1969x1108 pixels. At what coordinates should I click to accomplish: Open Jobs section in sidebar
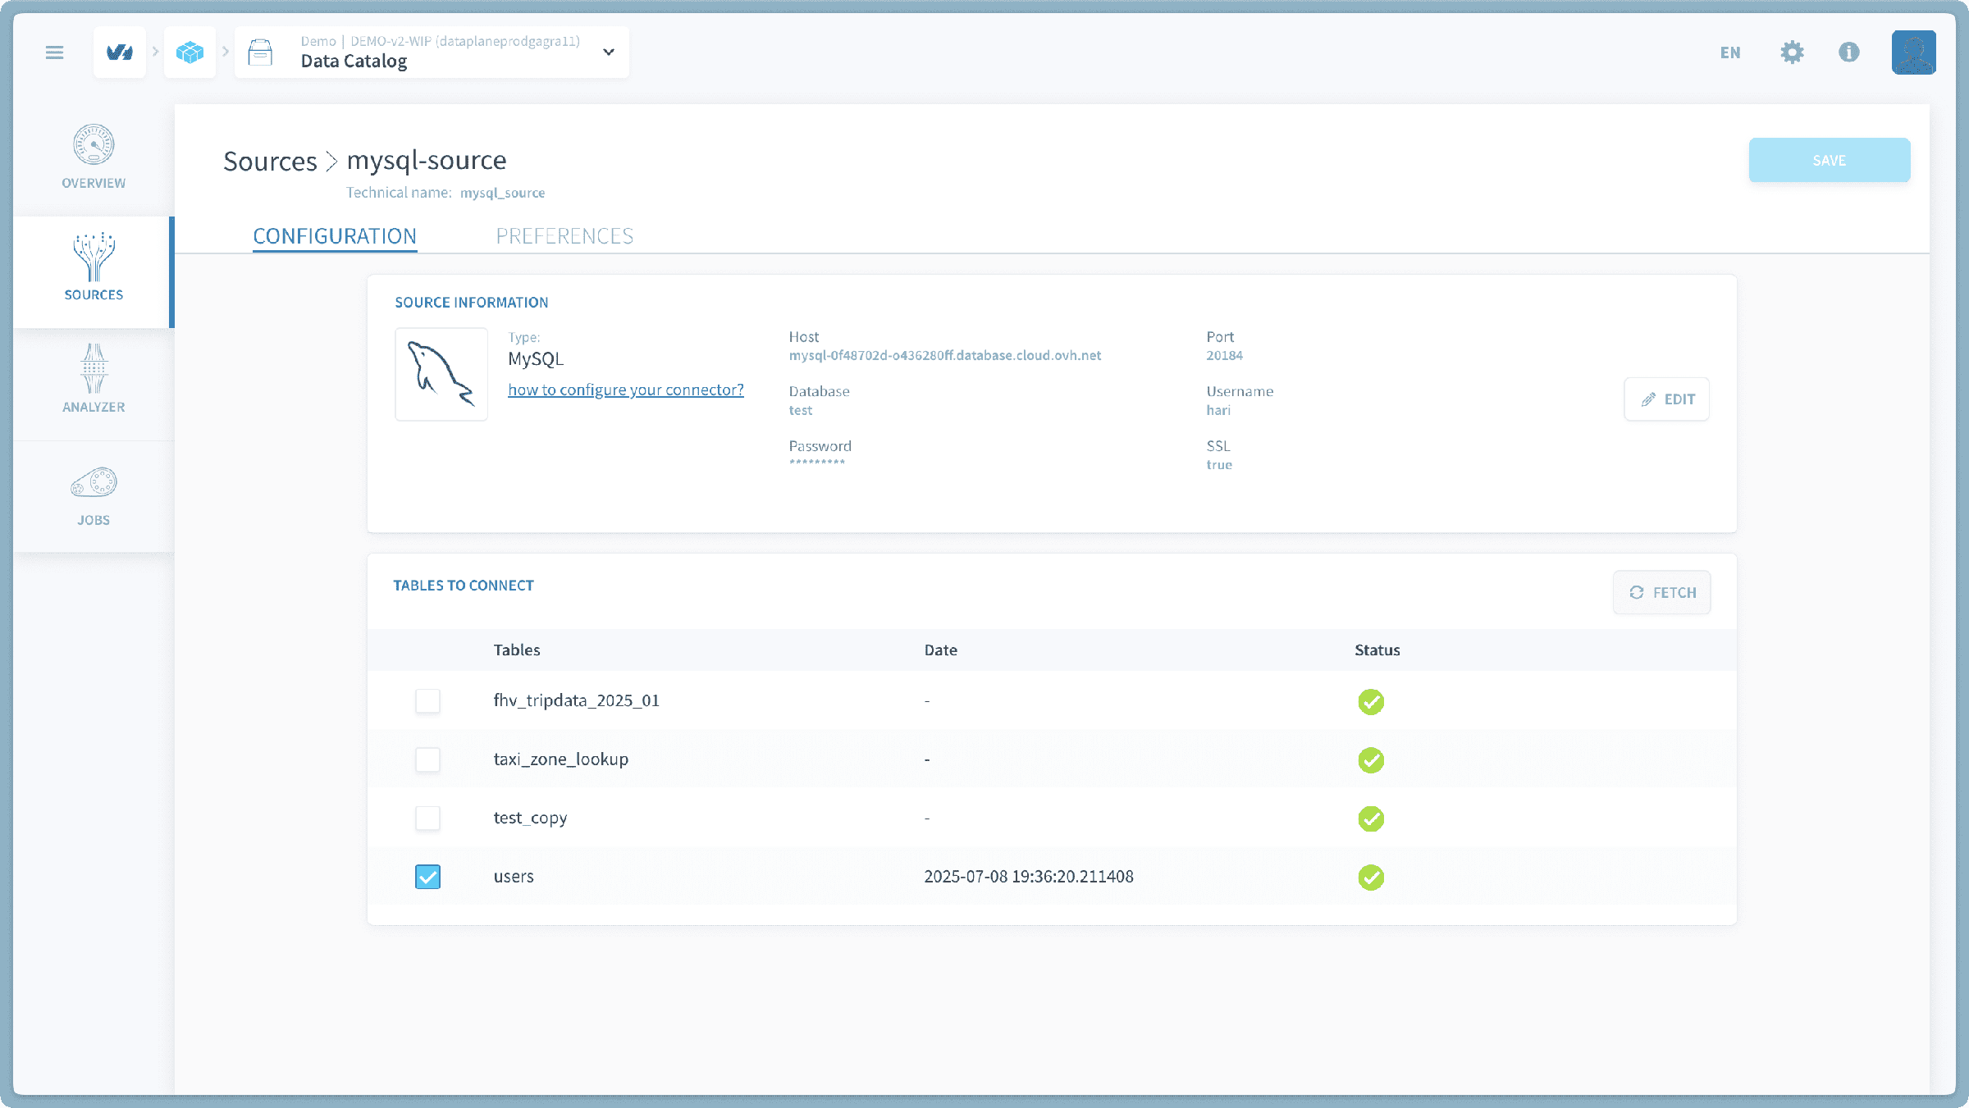coord(94,496)
